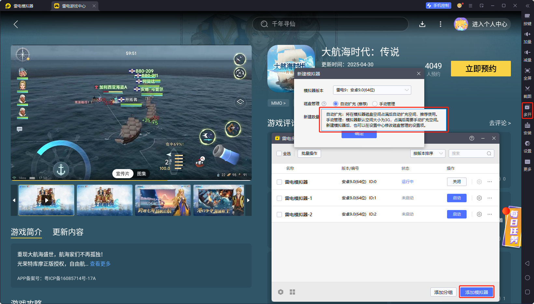Select 手动管理 radio option
Screen dimensions: 534x304
coord(375,104)
